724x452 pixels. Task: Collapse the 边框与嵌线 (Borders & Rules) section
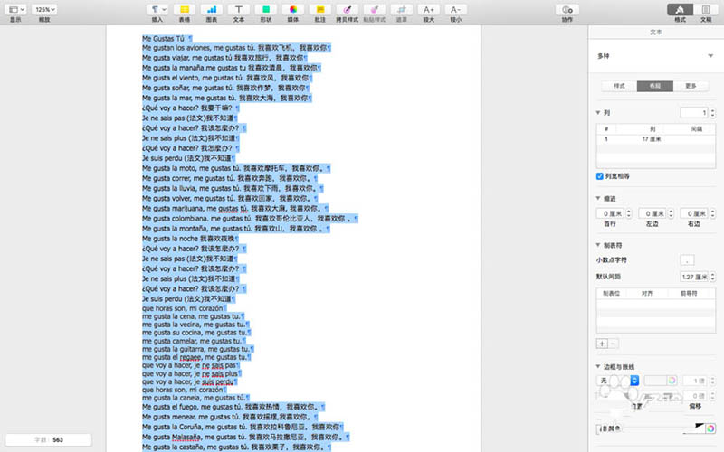598,367
